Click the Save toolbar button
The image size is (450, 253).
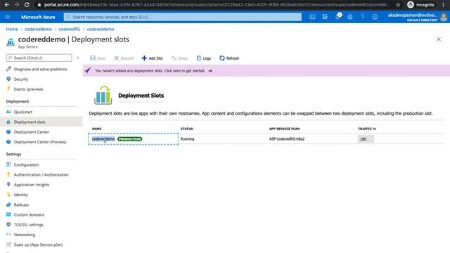98,58
